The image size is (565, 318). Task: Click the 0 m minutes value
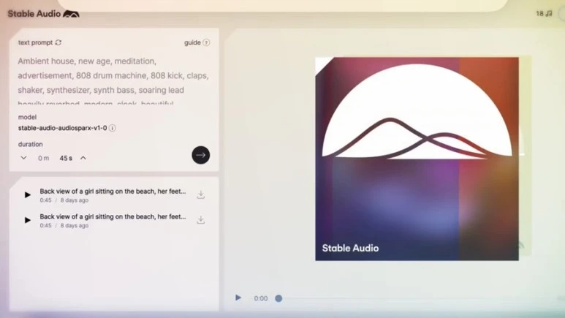click(x=44, y=159)
